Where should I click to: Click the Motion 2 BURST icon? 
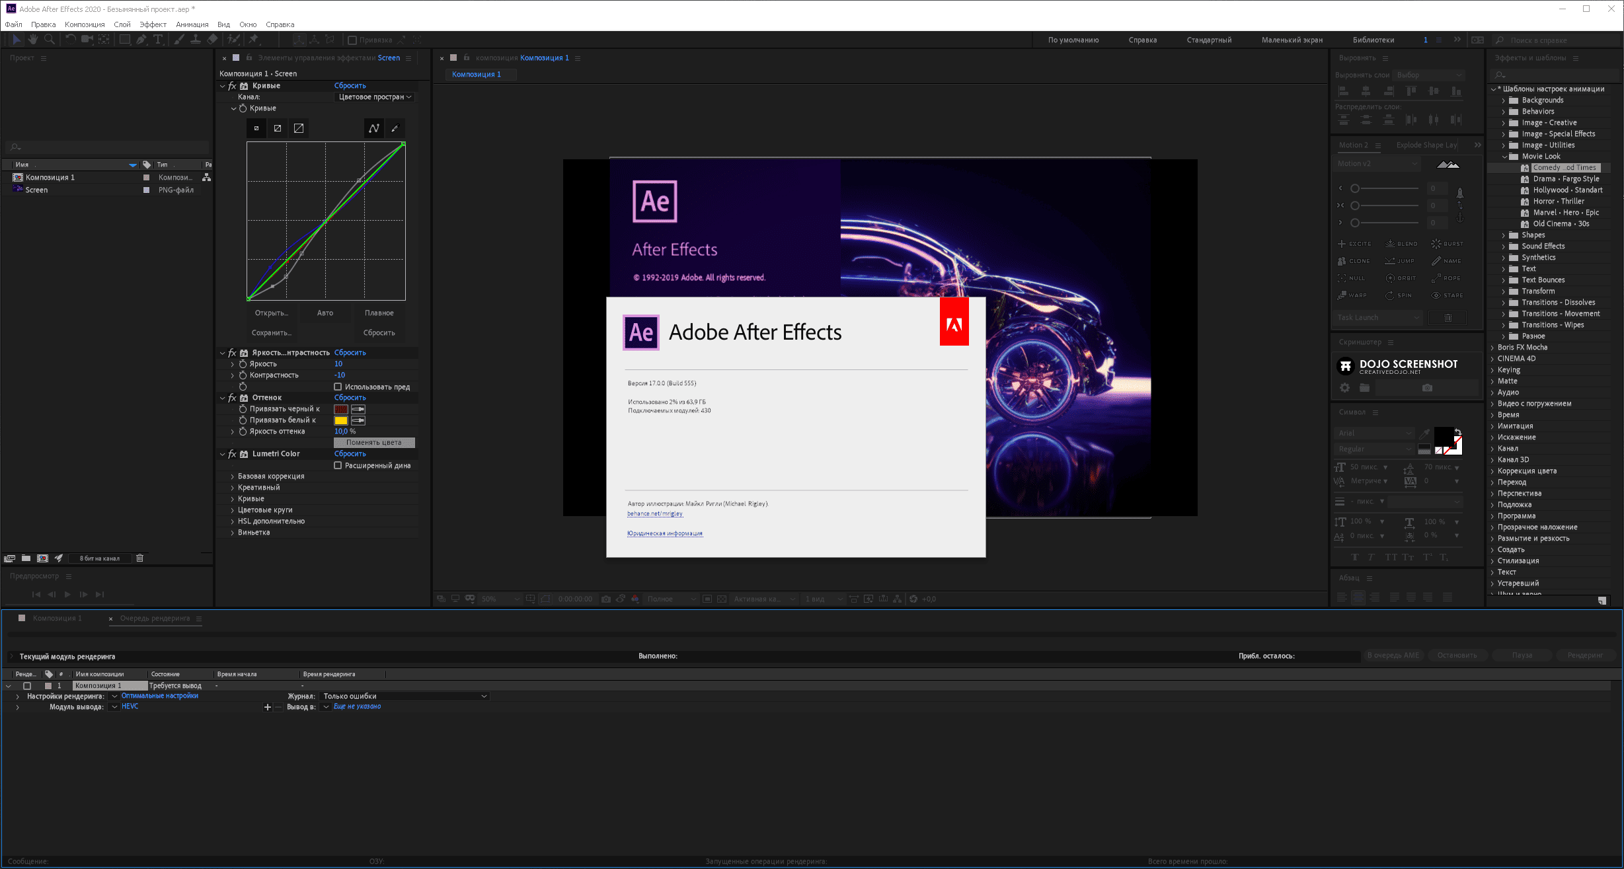(1448, 244)
